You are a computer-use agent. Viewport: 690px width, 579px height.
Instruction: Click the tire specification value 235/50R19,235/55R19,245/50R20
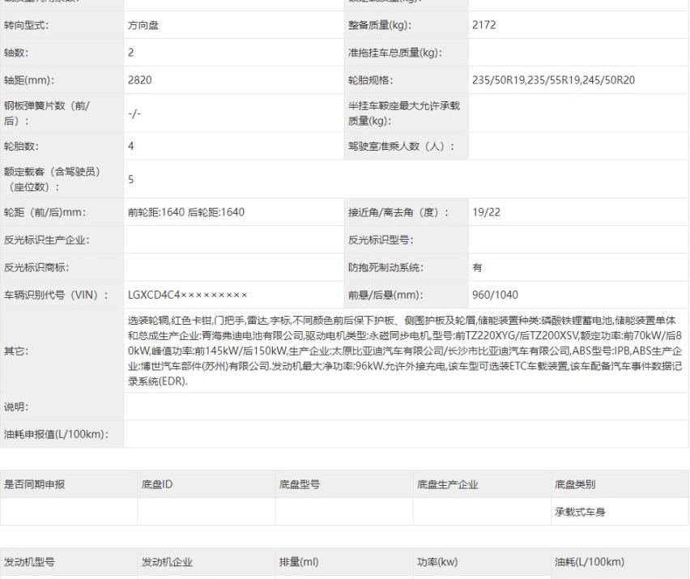pos(553,80)
